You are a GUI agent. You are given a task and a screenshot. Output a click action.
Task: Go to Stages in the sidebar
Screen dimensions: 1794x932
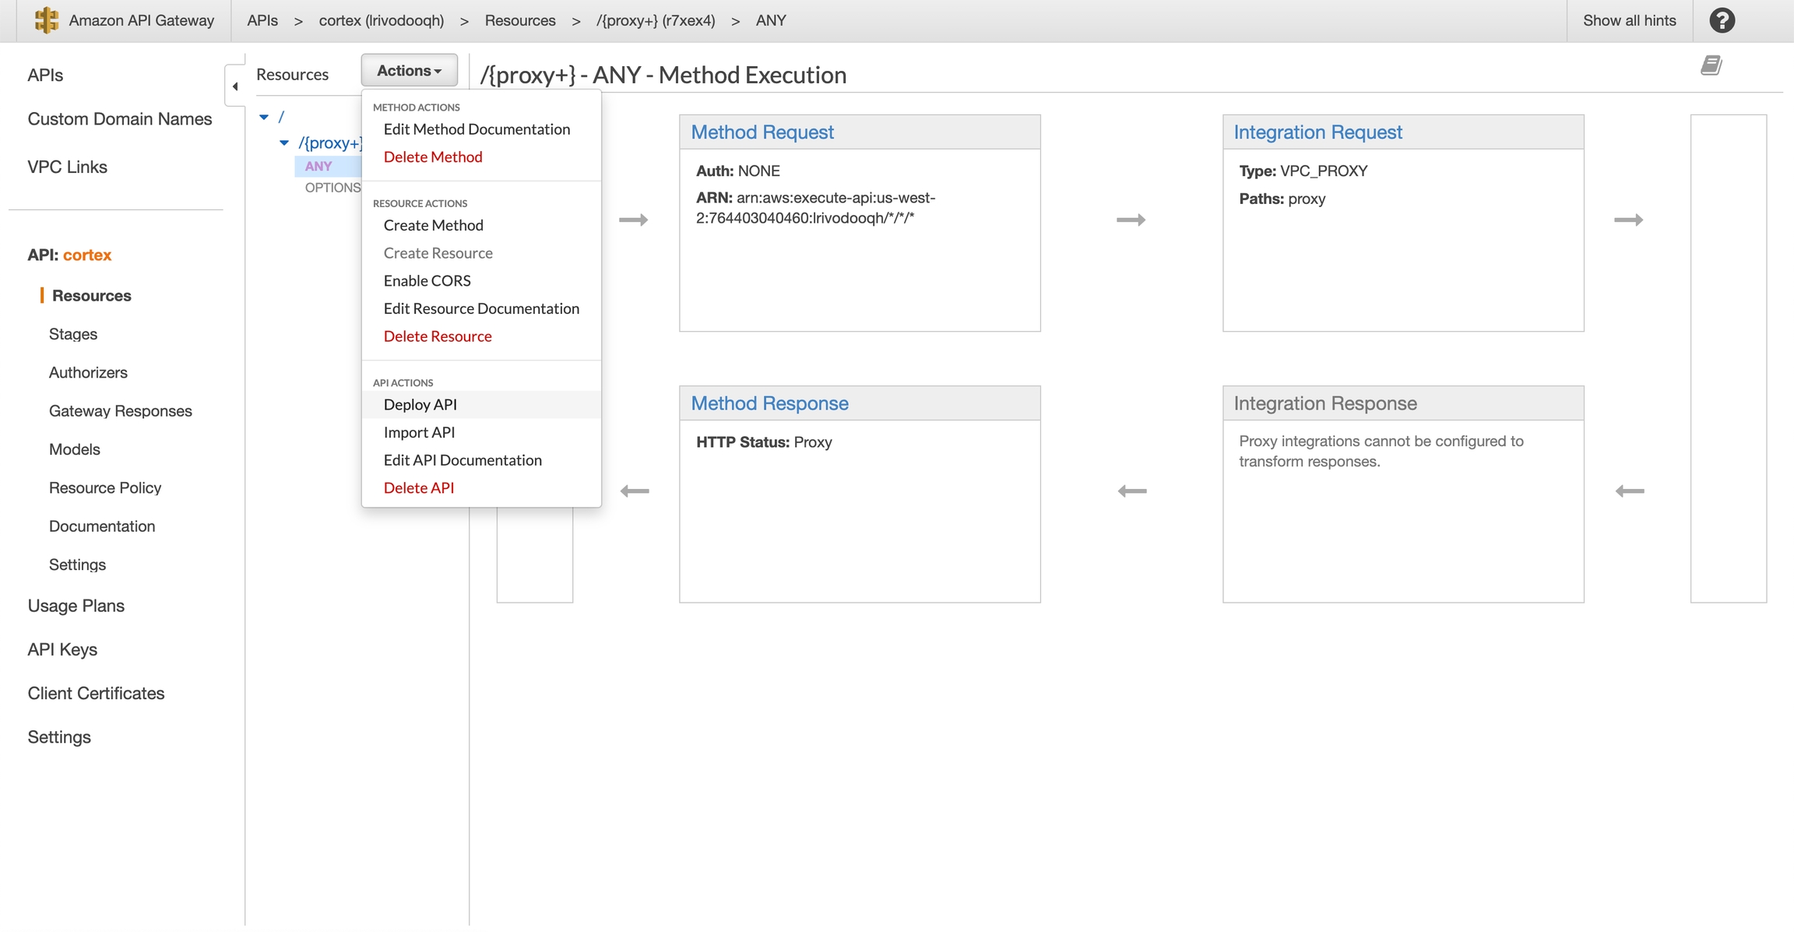coord(73,334)
